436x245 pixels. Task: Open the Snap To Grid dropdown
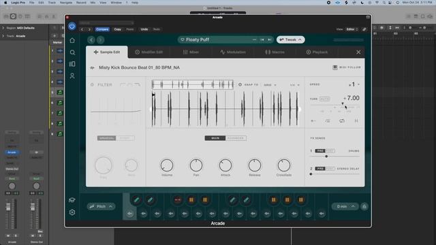[270, 85]
